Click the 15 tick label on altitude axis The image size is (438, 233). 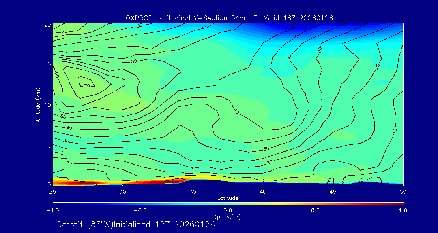tap(47, 64)
